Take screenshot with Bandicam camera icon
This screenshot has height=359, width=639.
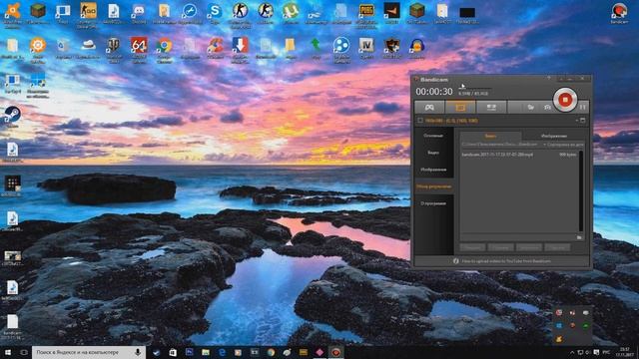(x=547, y=107)
